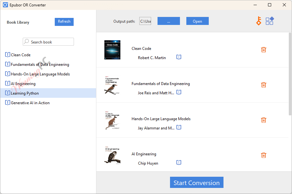This screenshot has width=292, height=194.
Task: Click the AI Engineering owl cover thumbnail
Action: coord(112,155)
